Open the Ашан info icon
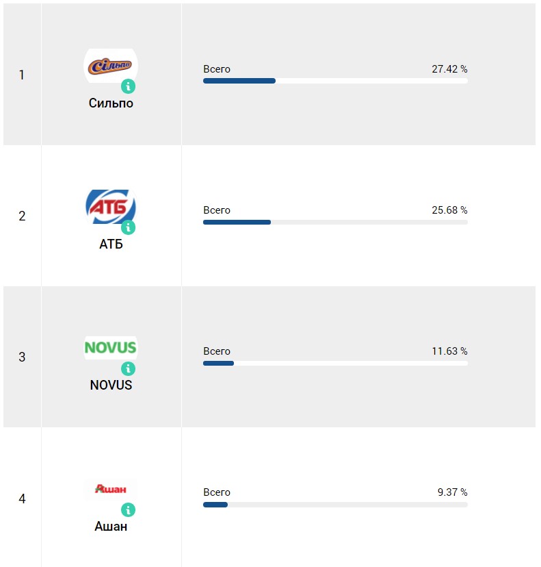541x567 pixels. 128,509
